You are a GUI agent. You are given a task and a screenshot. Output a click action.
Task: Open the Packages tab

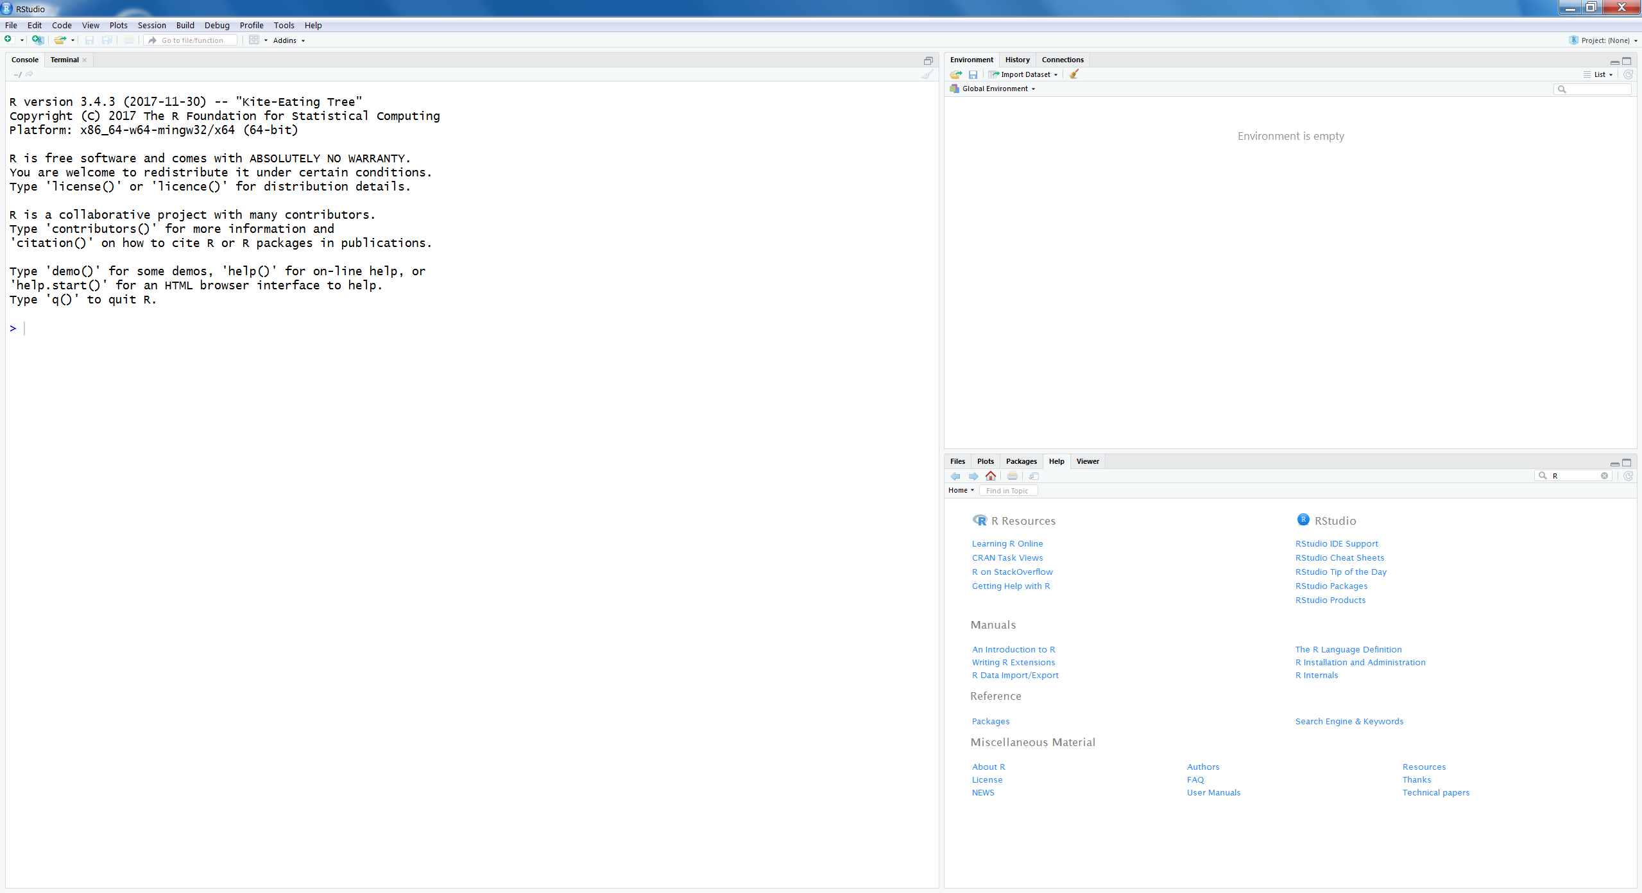click(x=1020, y=461)
